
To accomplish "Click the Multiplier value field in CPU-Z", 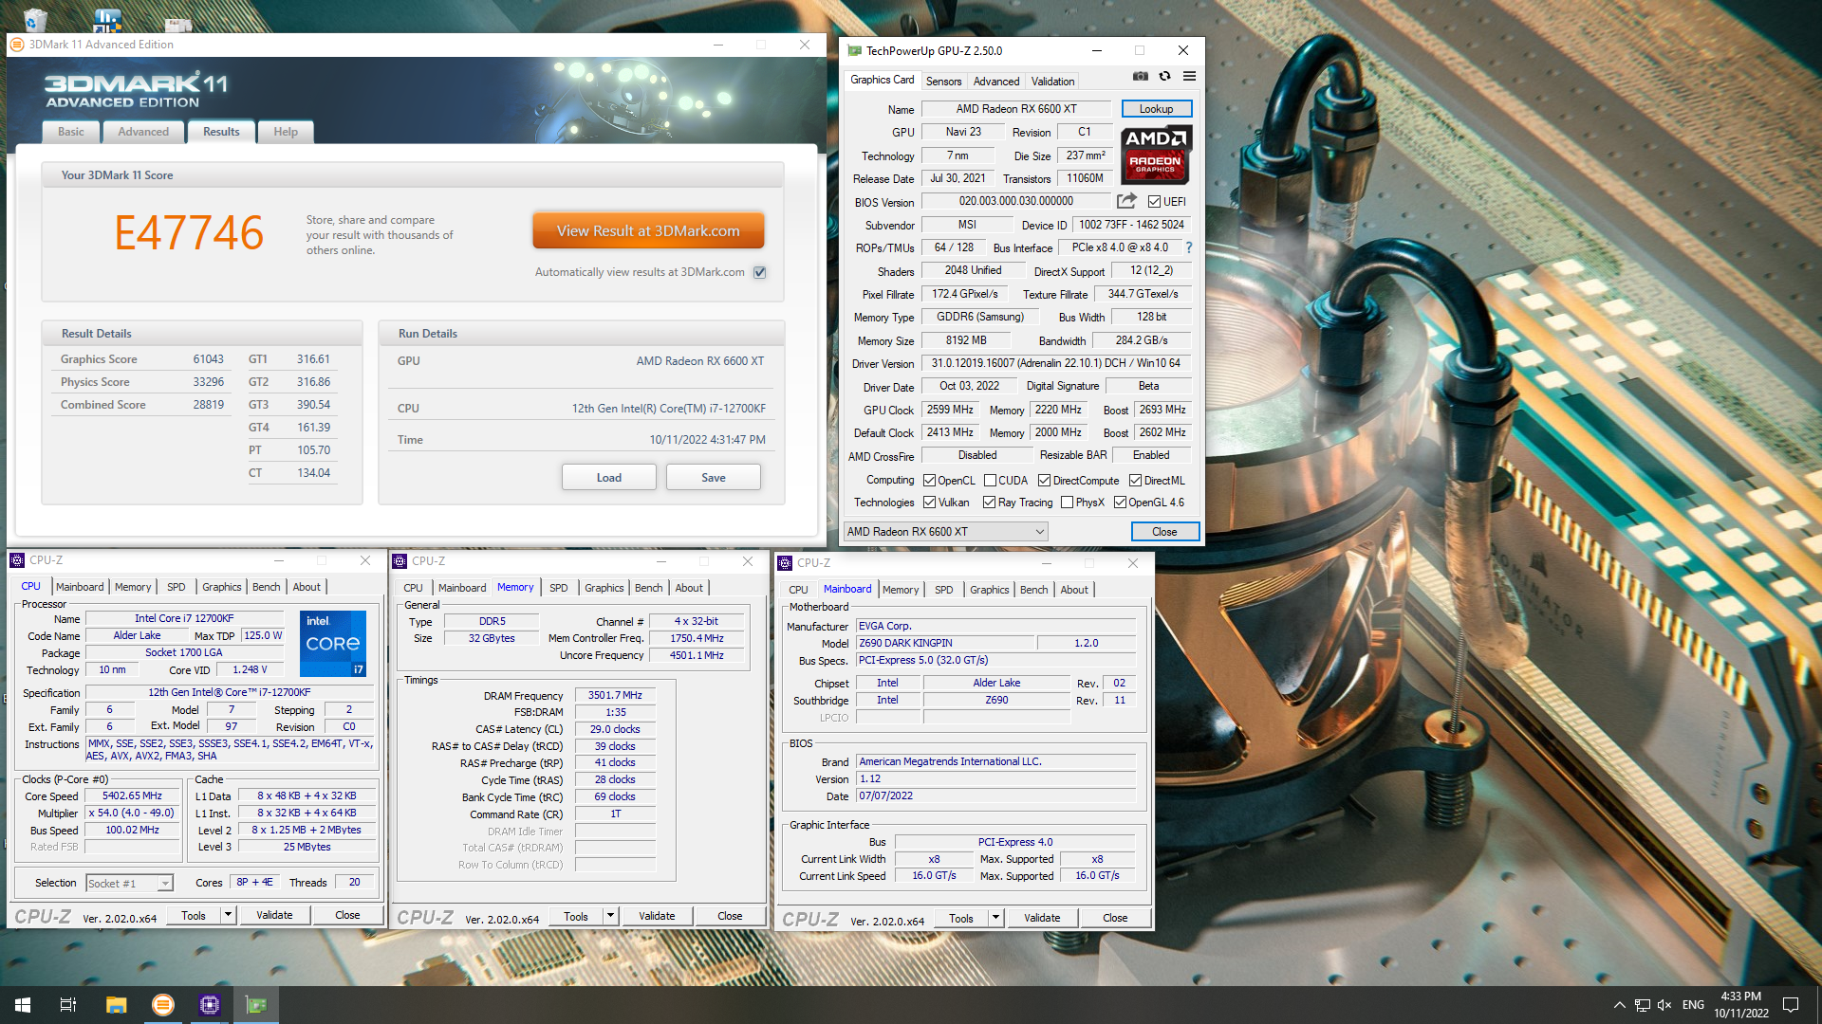I will point(132,813).
